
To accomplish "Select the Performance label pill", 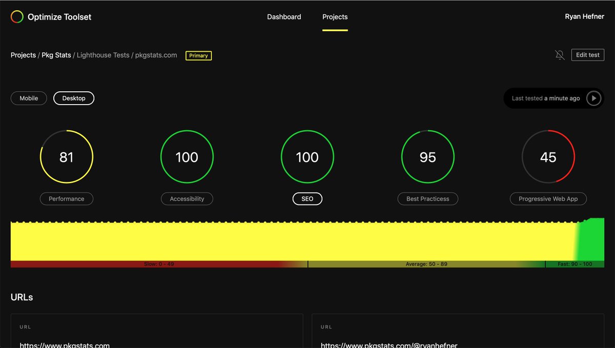I will (x=67, y=199).
